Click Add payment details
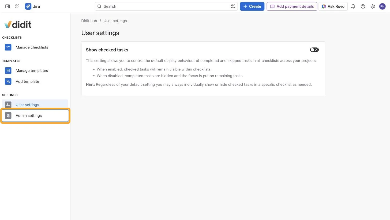The image size is (390, 220). pos(292,6)
